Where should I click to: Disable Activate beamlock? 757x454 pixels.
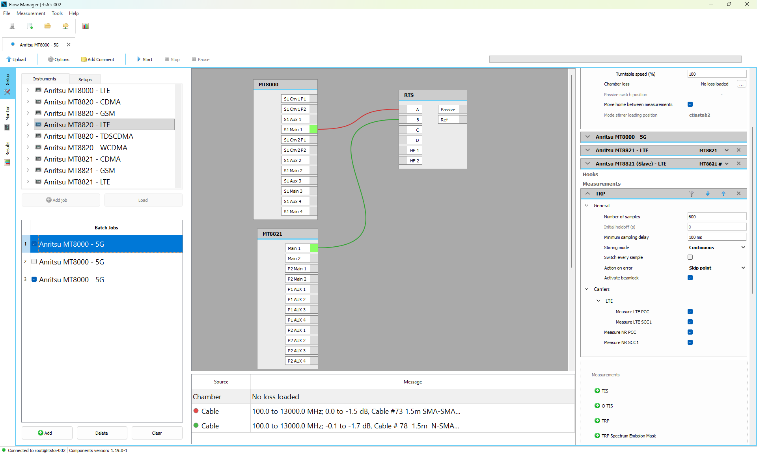[x=690, y=277]
